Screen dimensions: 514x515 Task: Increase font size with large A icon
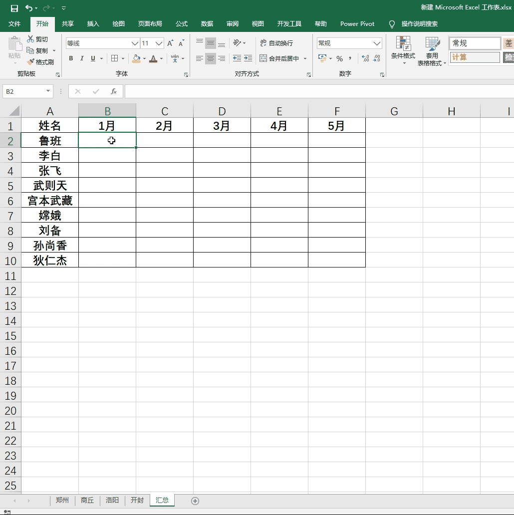point(170,43)
